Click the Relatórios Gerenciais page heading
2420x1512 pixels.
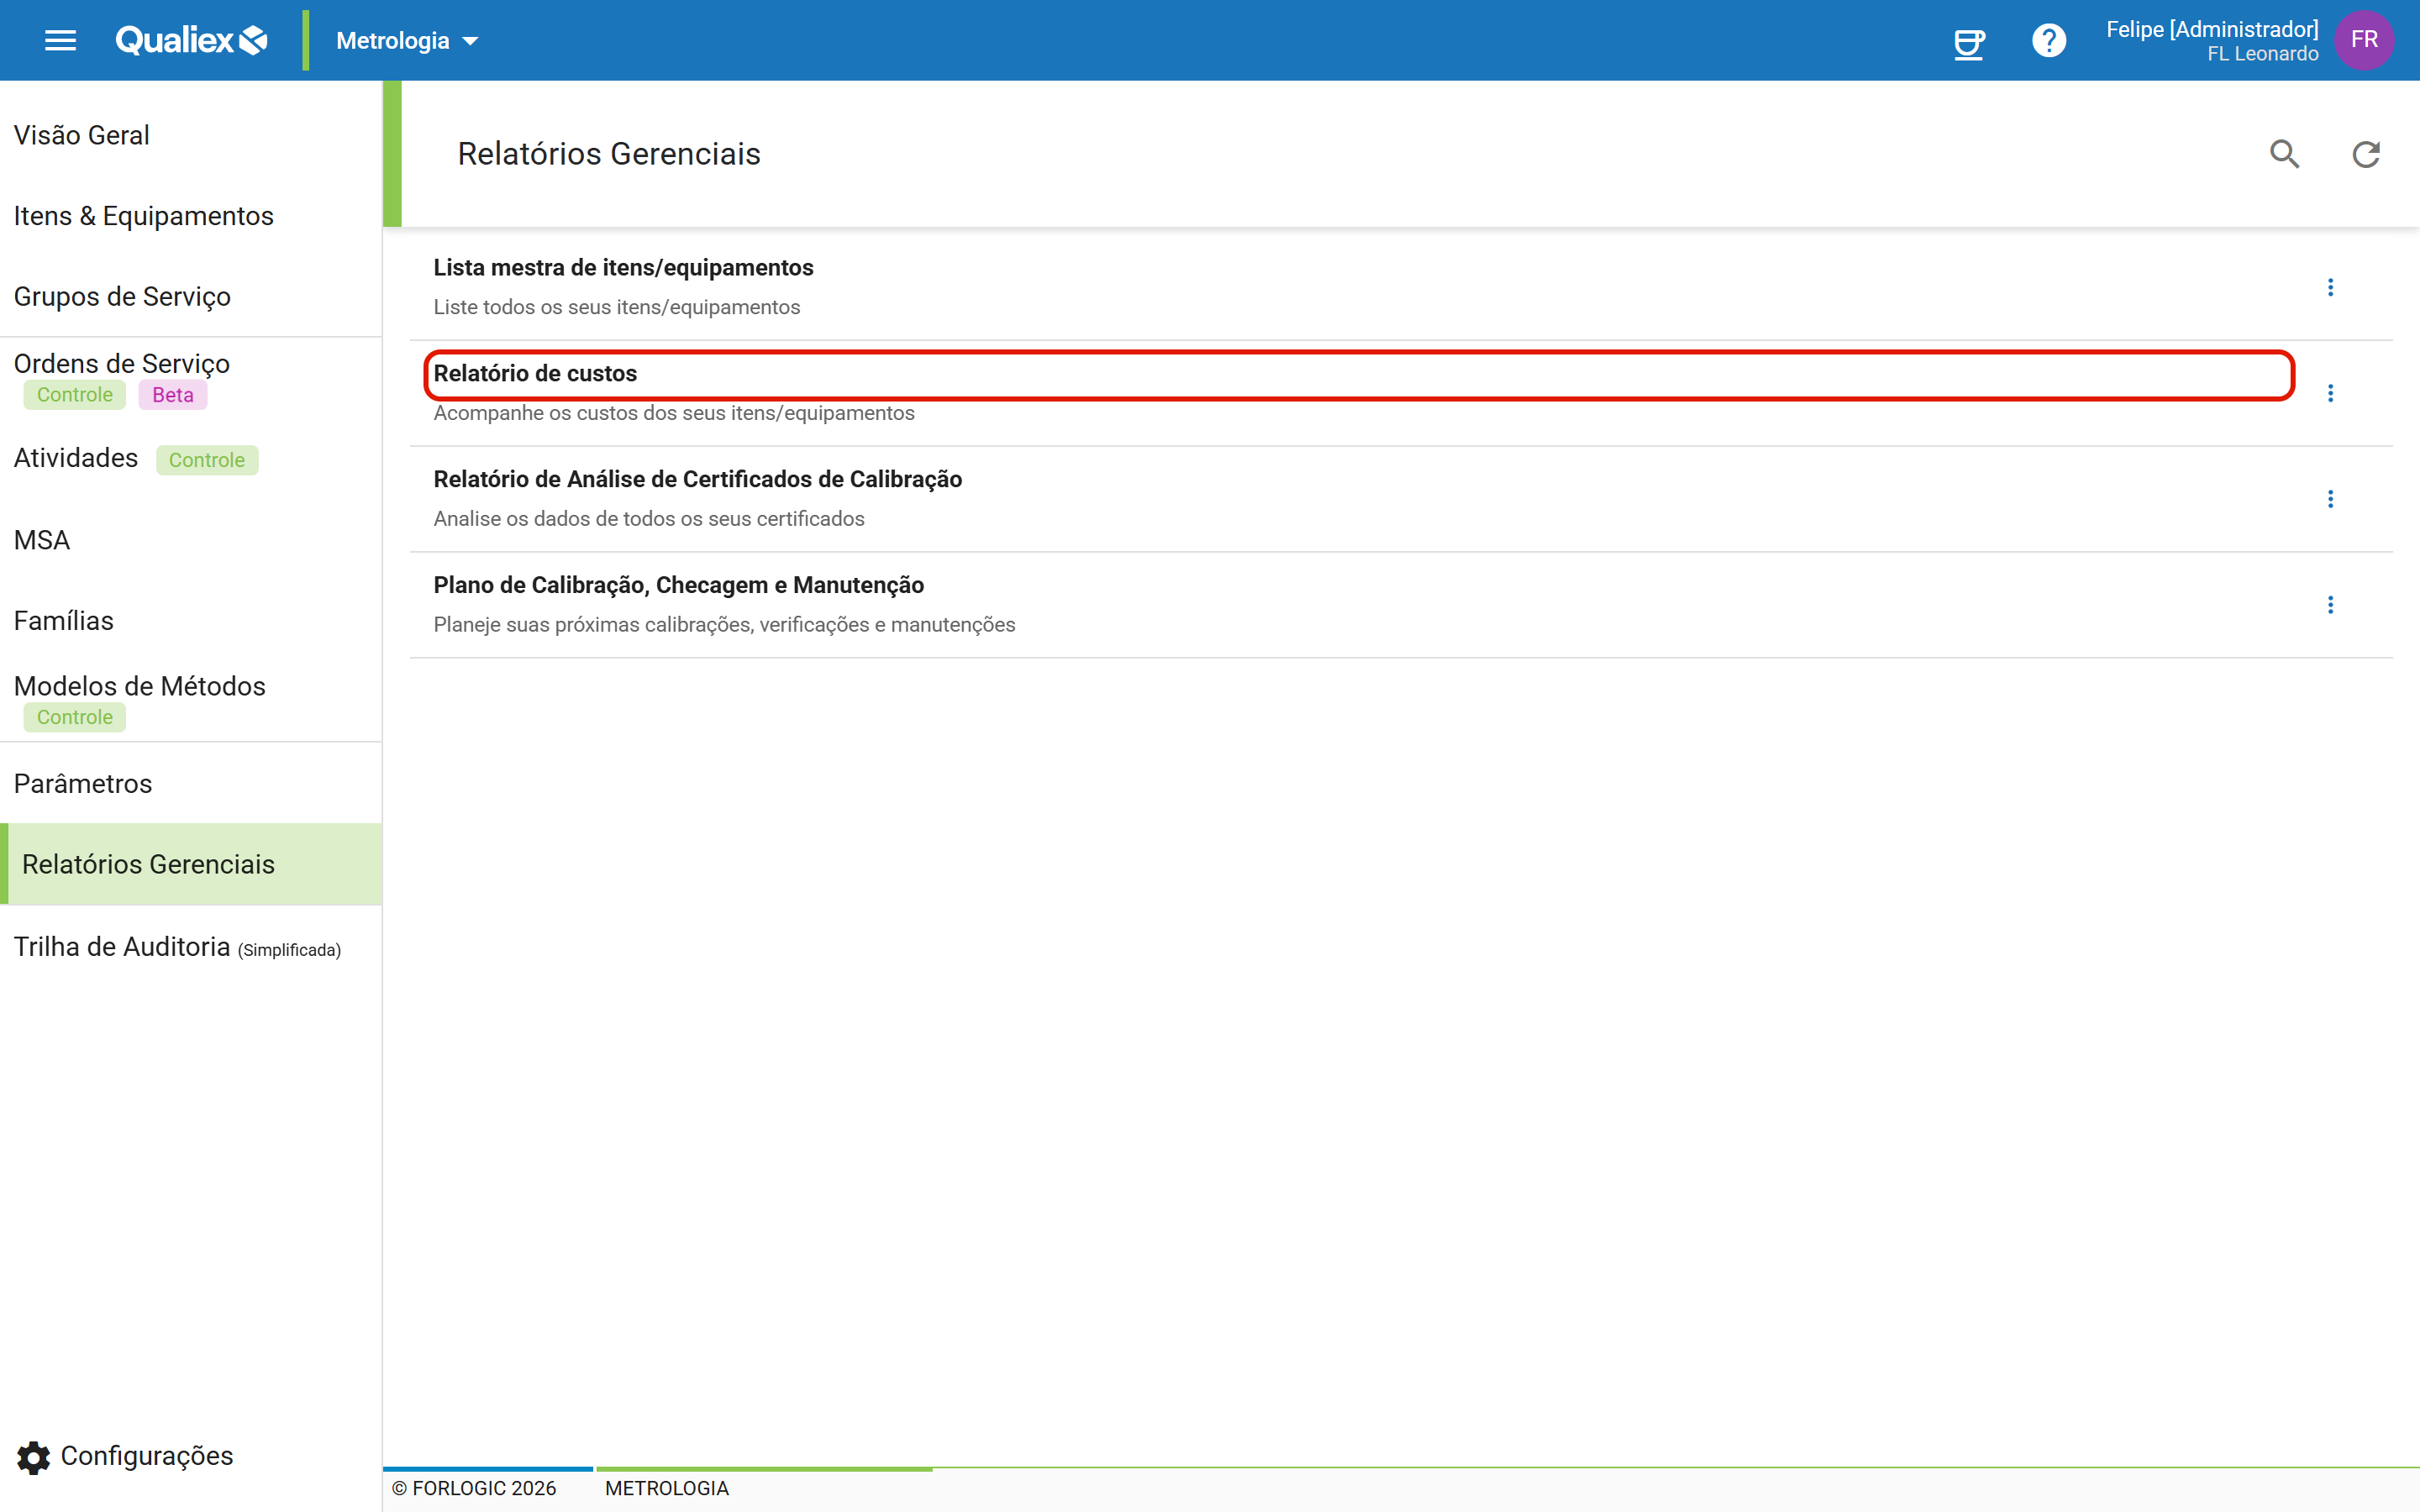[608, 154]
